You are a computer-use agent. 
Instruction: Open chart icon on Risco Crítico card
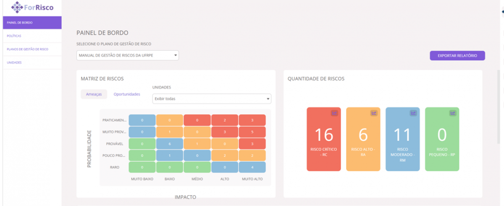(x=334, y=113)
